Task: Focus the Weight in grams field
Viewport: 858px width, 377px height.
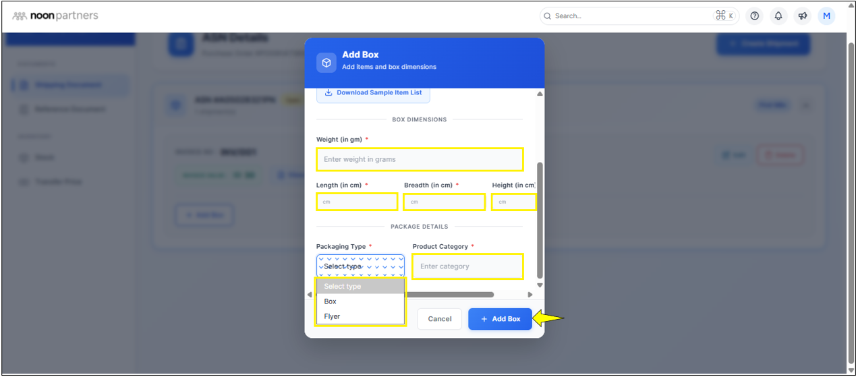Action: pos(420,160)
